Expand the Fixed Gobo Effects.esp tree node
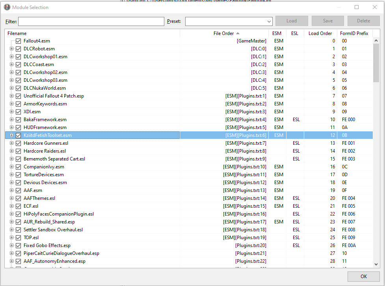This screenshot has height=286, width=385. pyautogui.click(x=11, y=245)
